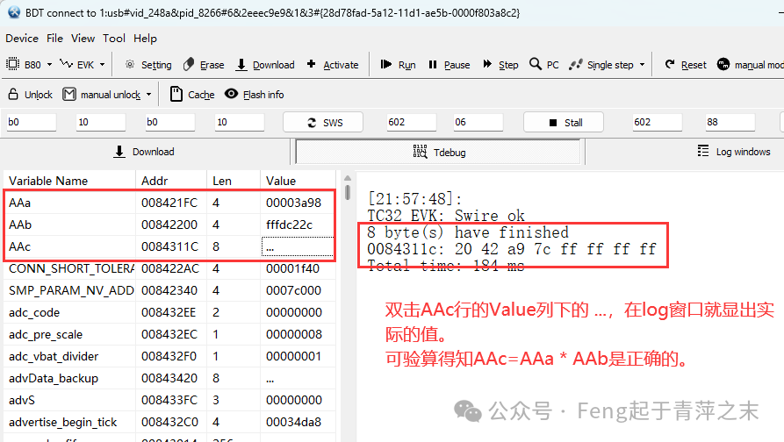Viewport: 784px width, 442px height.
Task: Click the Run play icon
Action: coord(385,64)
